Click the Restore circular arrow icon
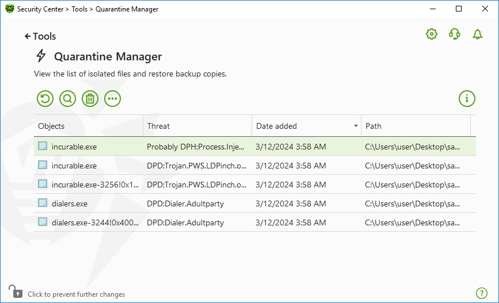This screenshot has height=303, width=499. 45,98
